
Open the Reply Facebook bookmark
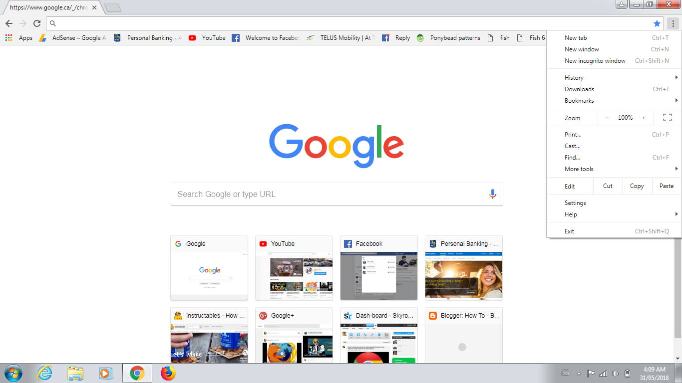click(396, 38)
